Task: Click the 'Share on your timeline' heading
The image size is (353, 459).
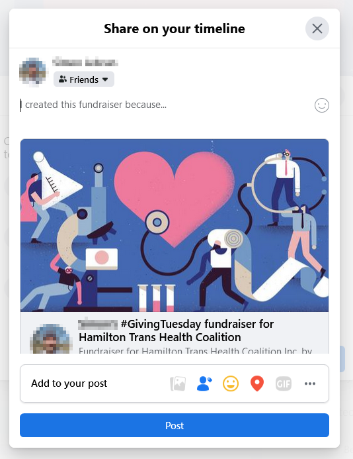Action: 175,28
